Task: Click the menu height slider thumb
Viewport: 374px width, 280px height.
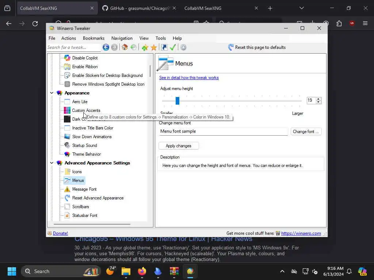Action: click(x=178, y=101)
